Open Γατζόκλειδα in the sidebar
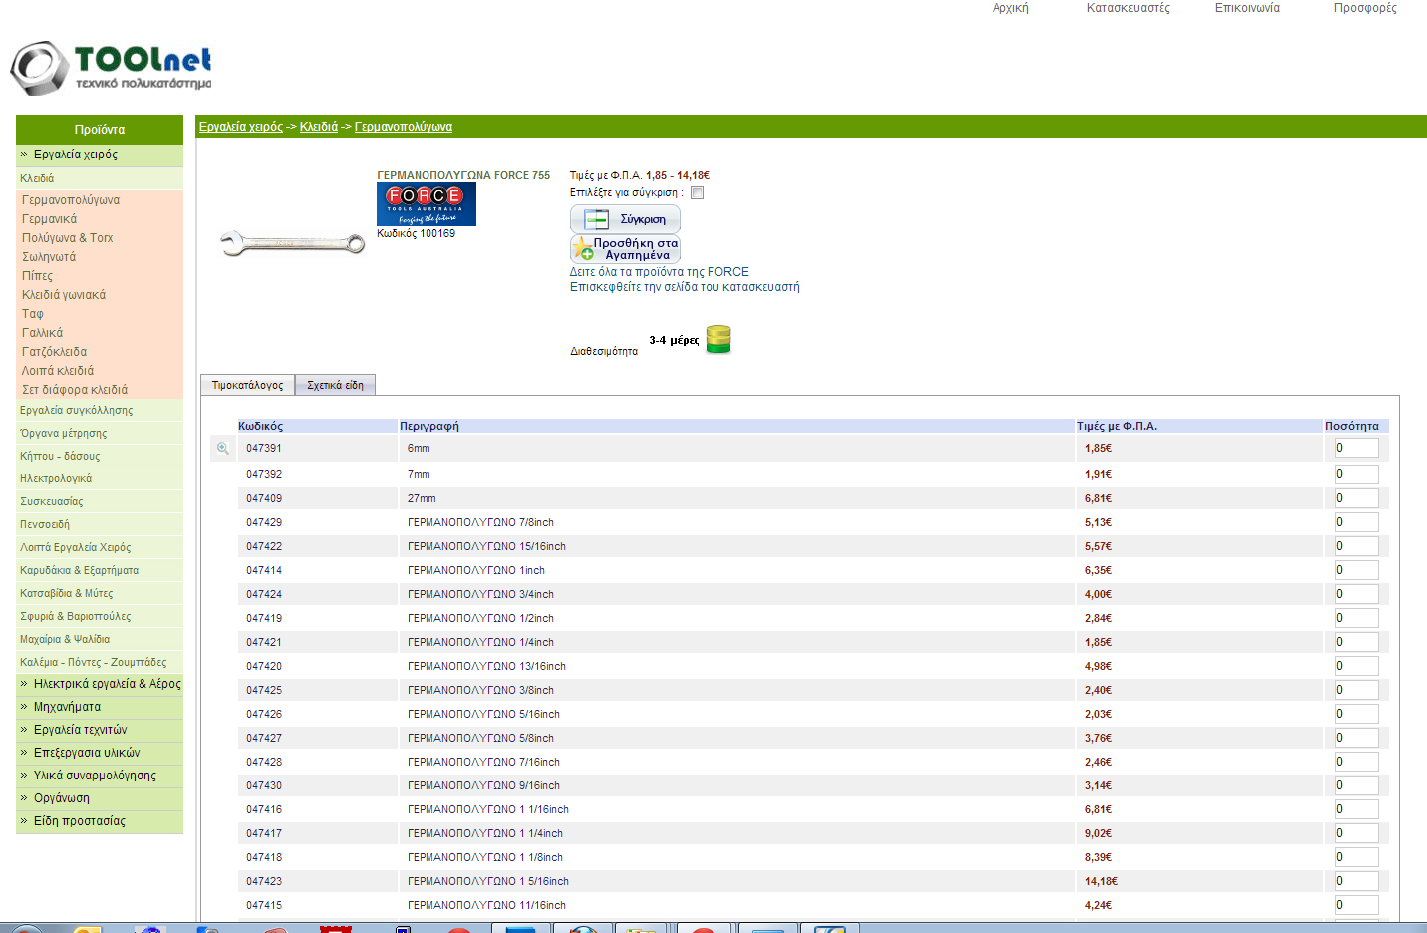Viewport: 1427px width, 933px height. 55,352
